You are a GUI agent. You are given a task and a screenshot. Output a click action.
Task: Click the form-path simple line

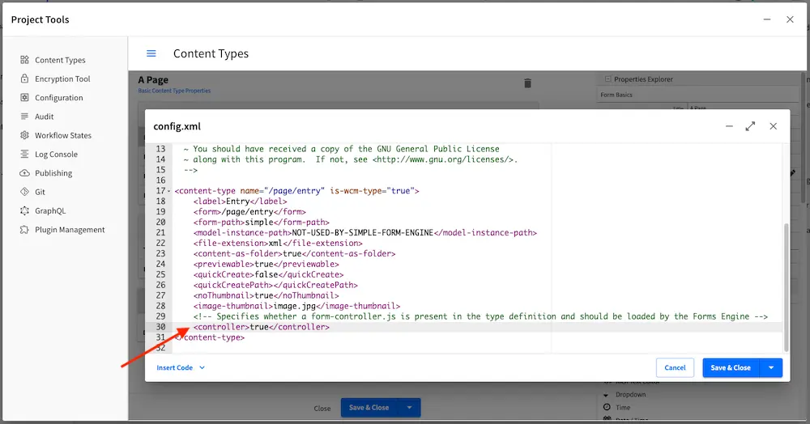pos(262,223)
